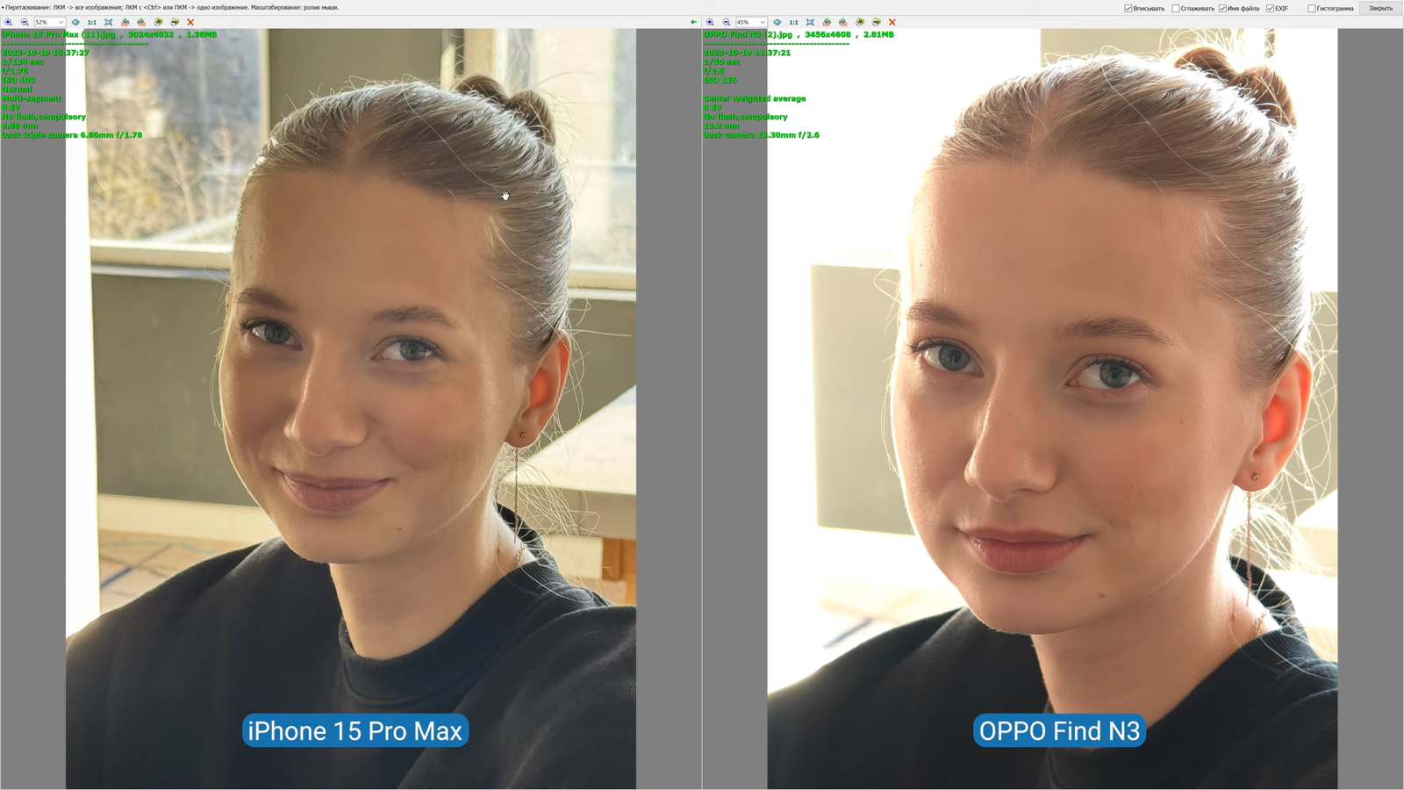Remove left image with red X
Screen dimensions: 1404x790
(190, 22)
